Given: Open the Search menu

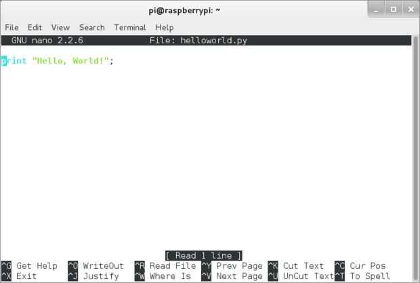Looking at the screenshot, I should 92,27.
